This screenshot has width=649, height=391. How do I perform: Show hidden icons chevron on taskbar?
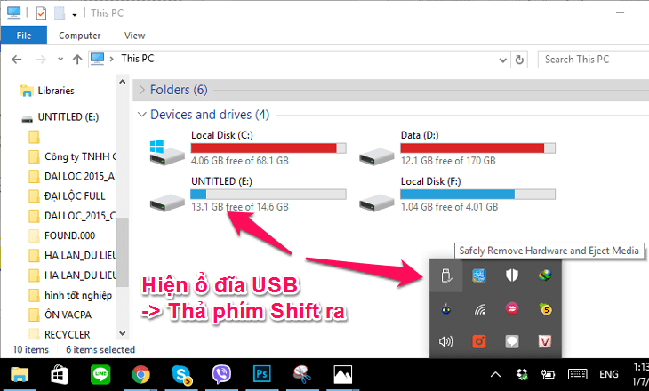click(x=495, y=375)
